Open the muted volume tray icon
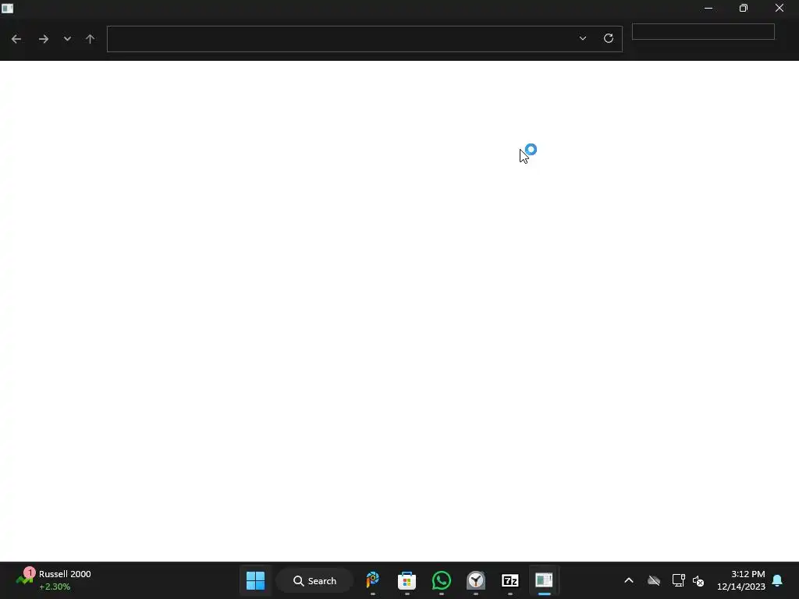This screenshot has height=599, width=799. (698, 580)
